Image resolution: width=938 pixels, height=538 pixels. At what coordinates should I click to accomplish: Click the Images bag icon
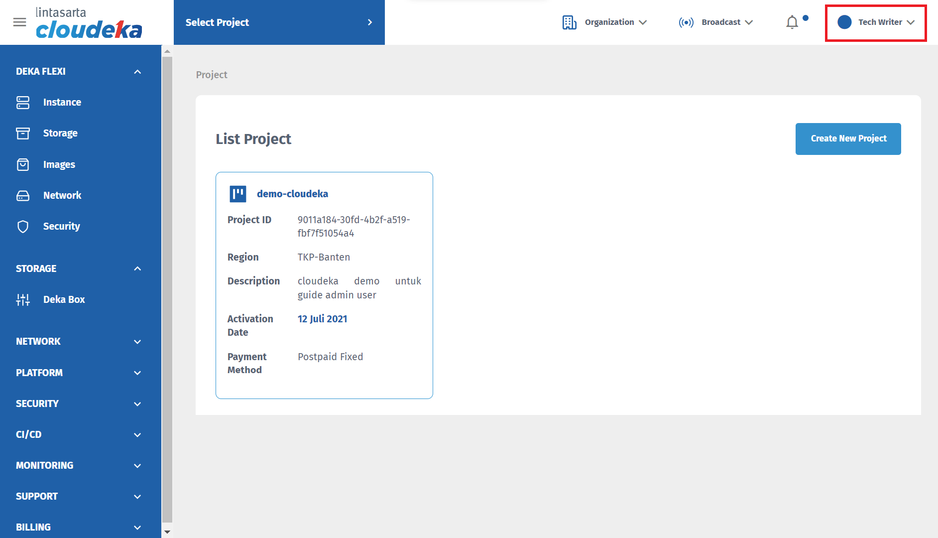pos(23,164)
